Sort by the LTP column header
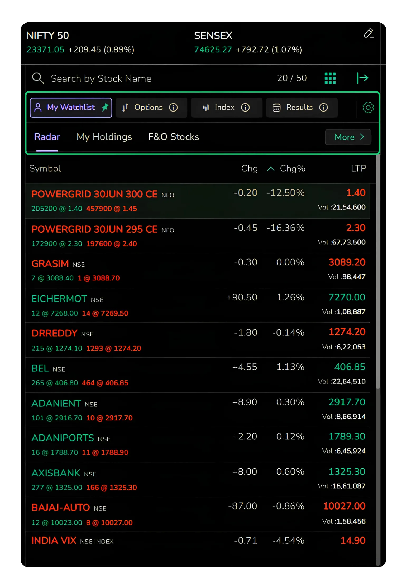Image resolution: width=411 pixels, height=583 pixels. coord(359,168)
